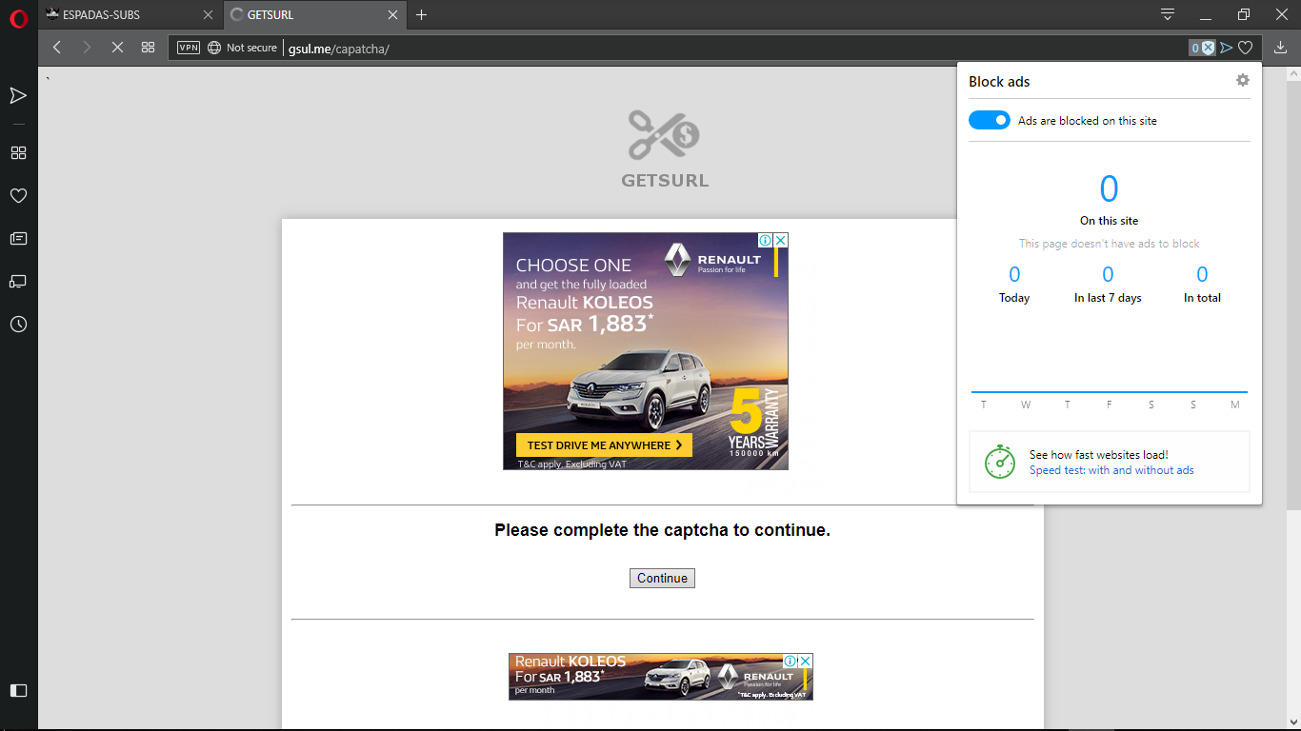Toggle sidebar panel at bottom left

18,690
